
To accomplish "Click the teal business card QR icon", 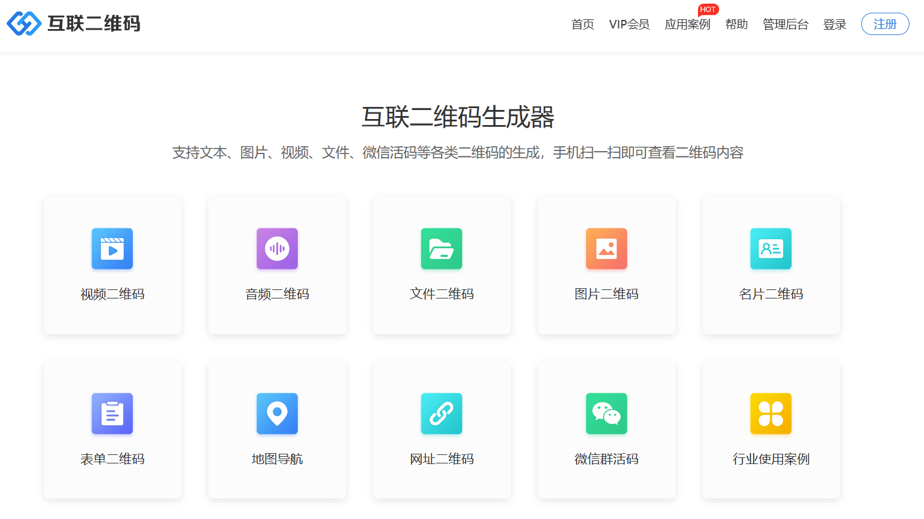I will click(x=771, y=248).
